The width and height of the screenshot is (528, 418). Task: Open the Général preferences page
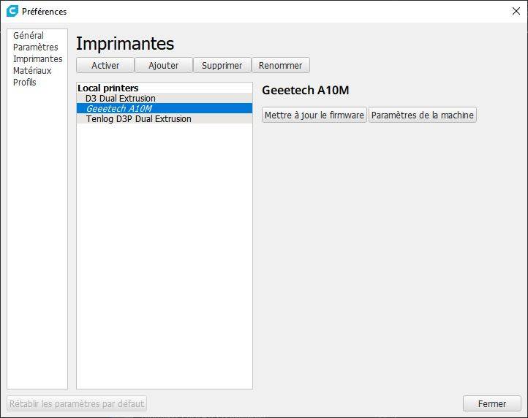tap(29, 36)
